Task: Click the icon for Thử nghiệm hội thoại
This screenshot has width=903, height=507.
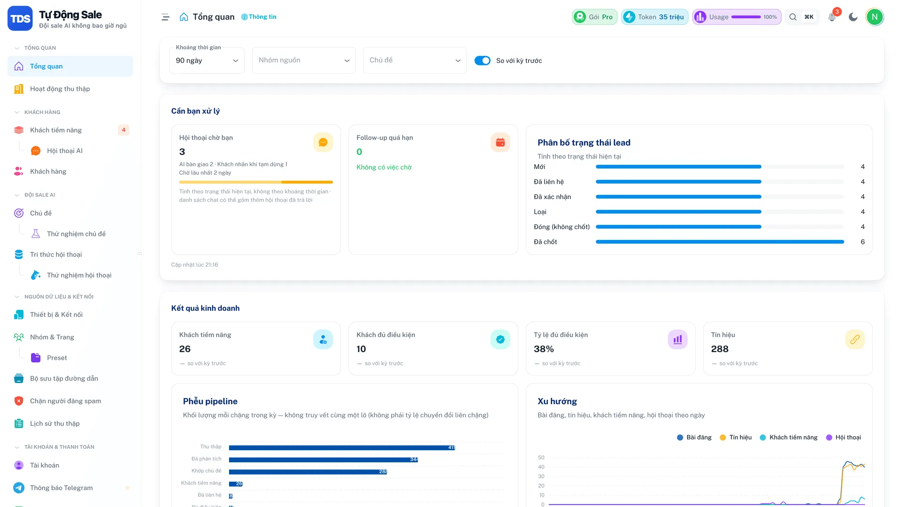Action: [x=36, y=275]
